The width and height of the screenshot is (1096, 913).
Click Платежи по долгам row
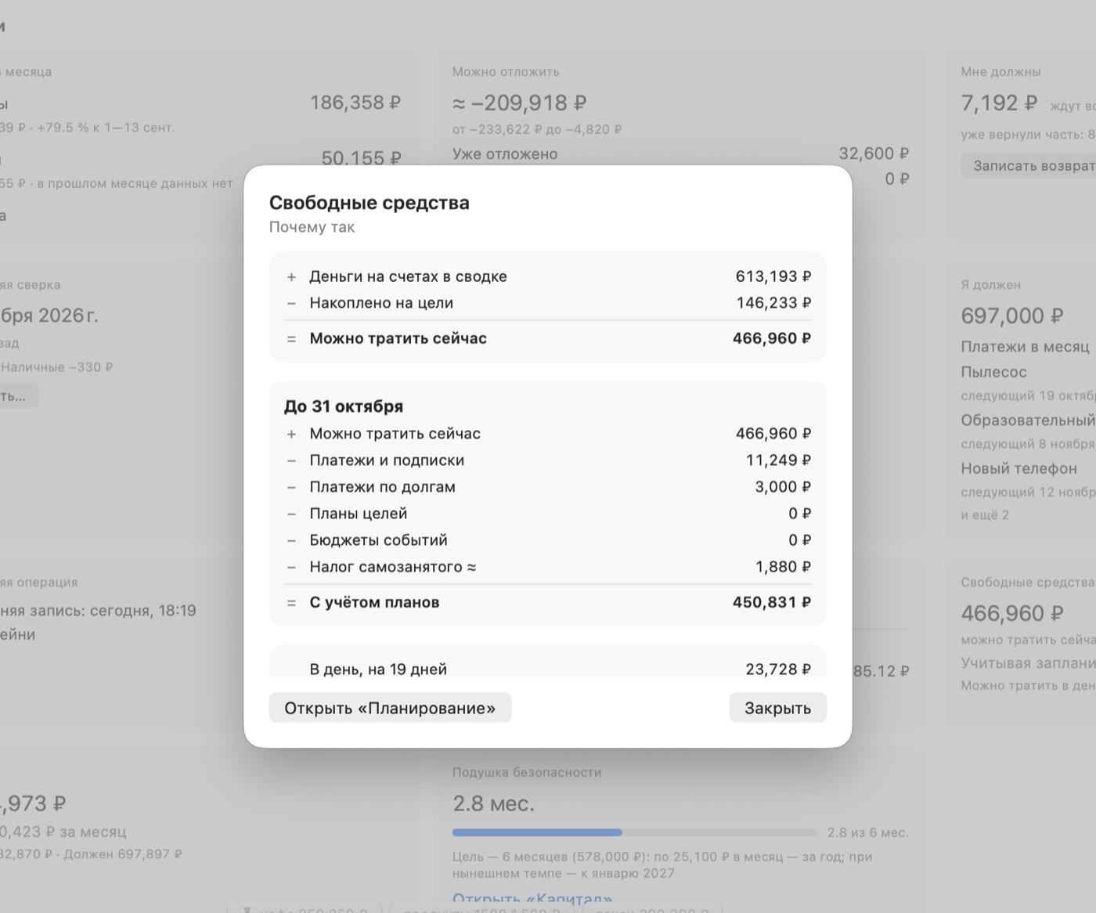548,487
